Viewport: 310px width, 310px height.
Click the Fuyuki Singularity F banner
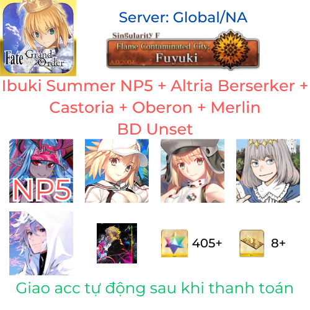[x=182, y=50]
